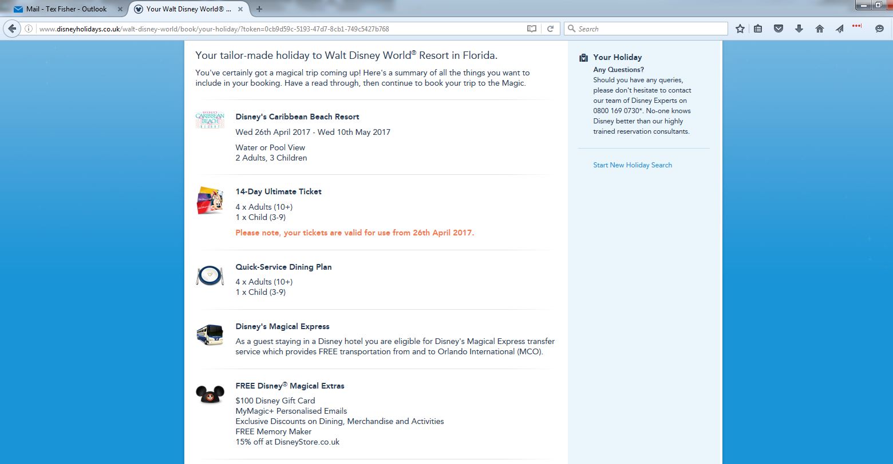The height and width of the screenshot is (464, 893).
Task: Click the stay dates Wed 26th April text
Action: 313,132
